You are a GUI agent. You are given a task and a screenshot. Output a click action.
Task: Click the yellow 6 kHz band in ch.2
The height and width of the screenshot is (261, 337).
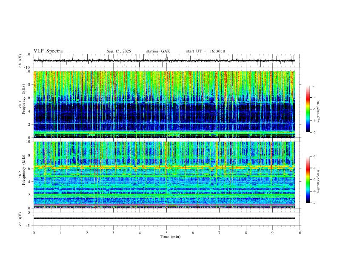click(164, 167)
